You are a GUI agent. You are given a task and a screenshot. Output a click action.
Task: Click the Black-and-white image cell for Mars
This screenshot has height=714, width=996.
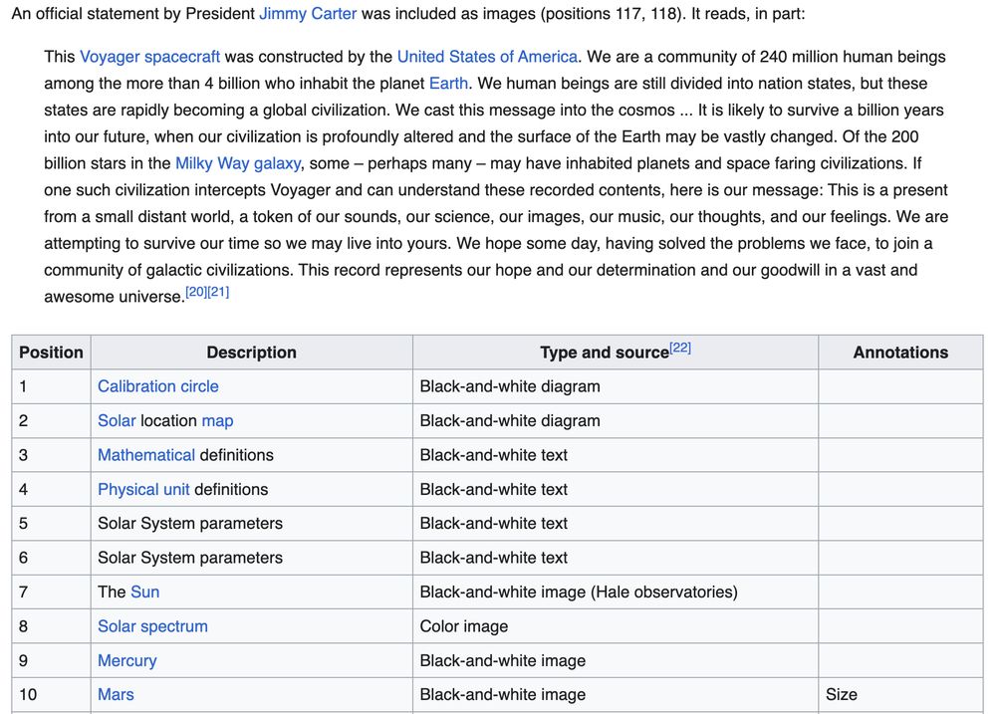(615, 694)
